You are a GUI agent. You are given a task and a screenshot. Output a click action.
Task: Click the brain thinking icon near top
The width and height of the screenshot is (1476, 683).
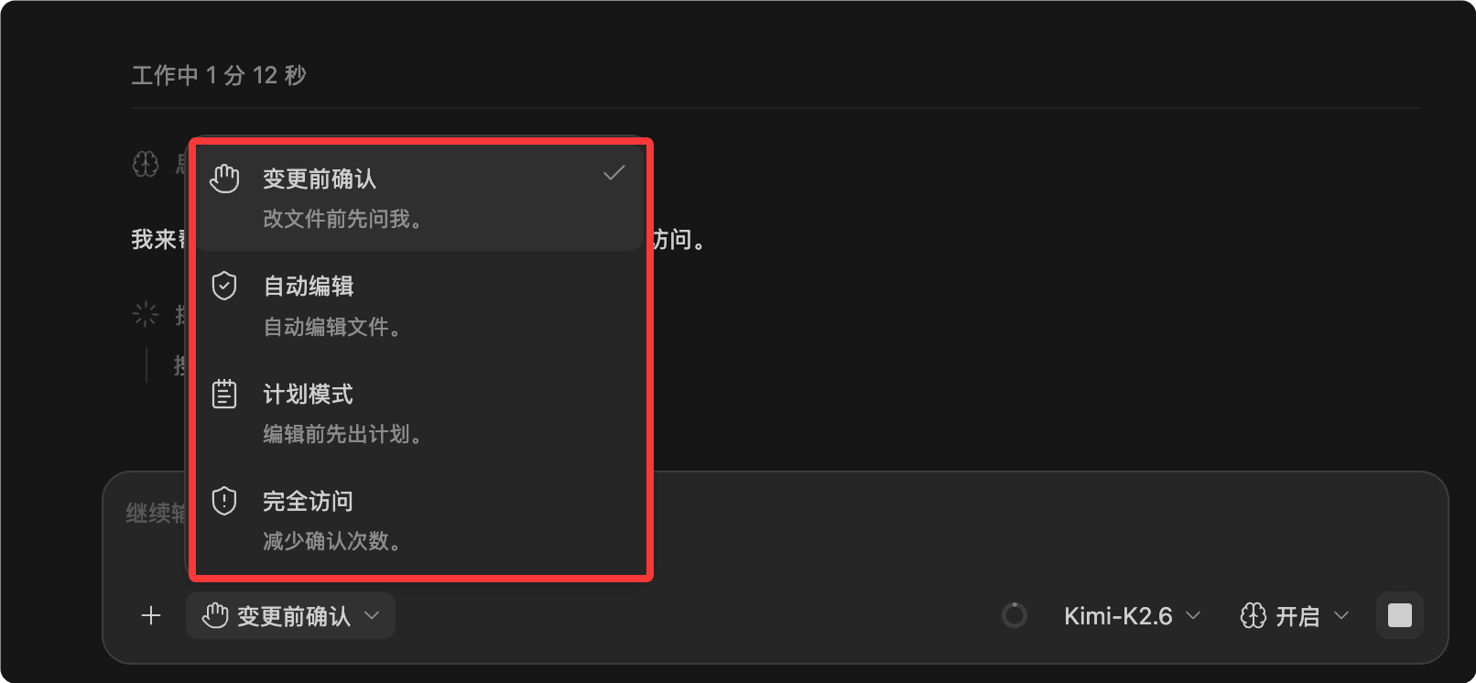click(146, 165)
